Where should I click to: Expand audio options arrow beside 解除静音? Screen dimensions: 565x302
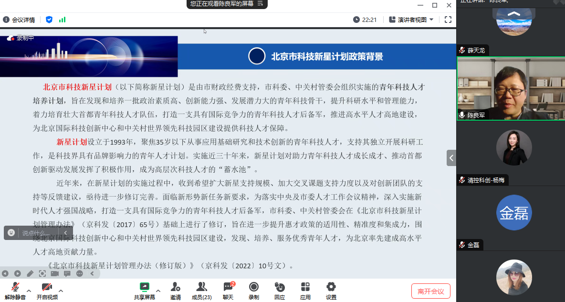pyautogui.click(x=29, y=291)
